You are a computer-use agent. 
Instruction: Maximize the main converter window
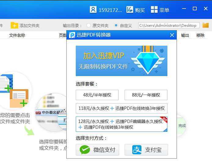195,9
